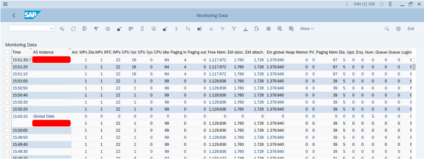The width and height of the screenshot is (424, 159).
Task: Click the subtotals icon
Action: point(188,28)
